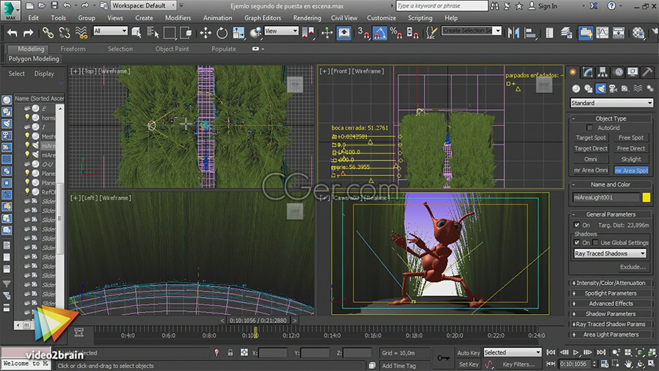Select the Space Warps category icon
659x371 pixels.
click(x=637, y=88)
